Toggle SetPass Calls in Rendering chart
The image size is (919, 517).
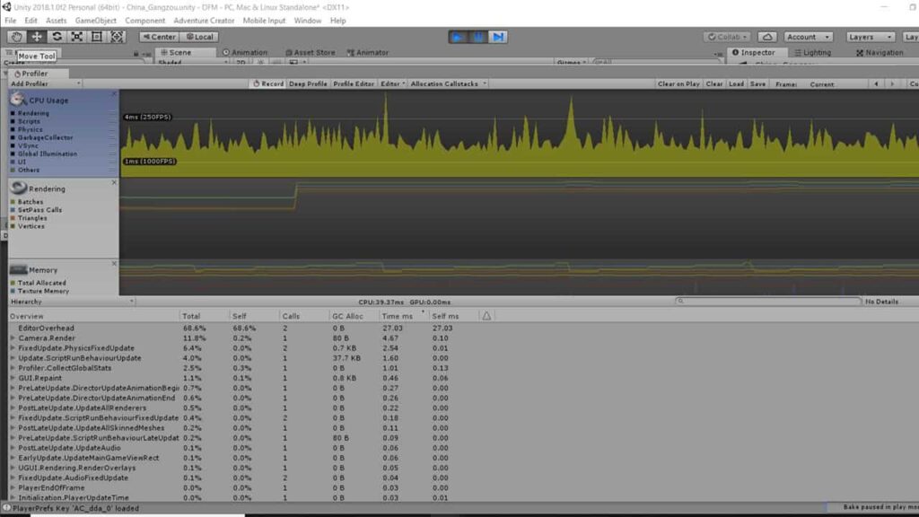(13, 210)
